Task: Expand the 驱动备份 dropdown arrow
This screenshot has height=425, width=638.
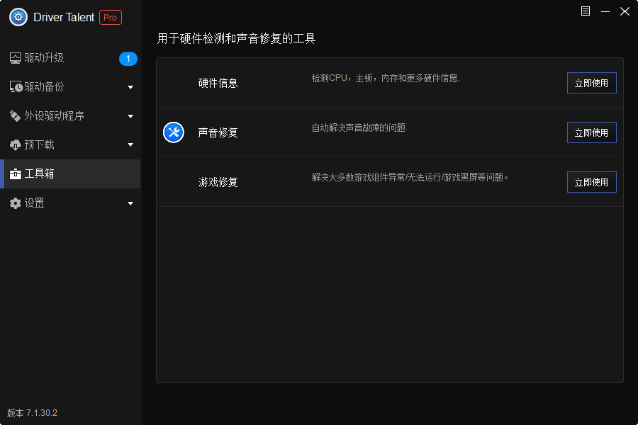Action: pyautogui.click(x=130, y=88)
